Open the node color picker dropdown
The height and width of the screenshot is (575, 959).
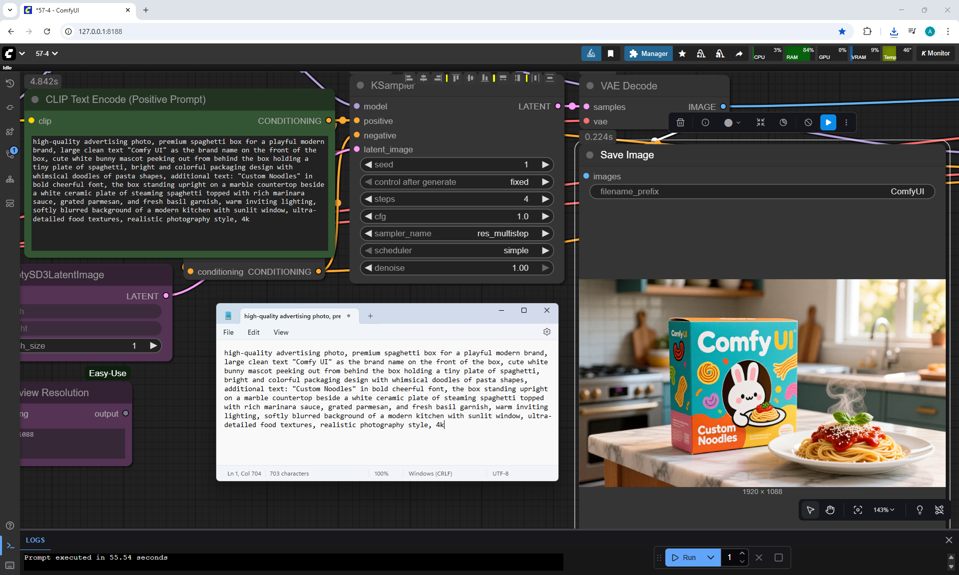click(732, 122)
